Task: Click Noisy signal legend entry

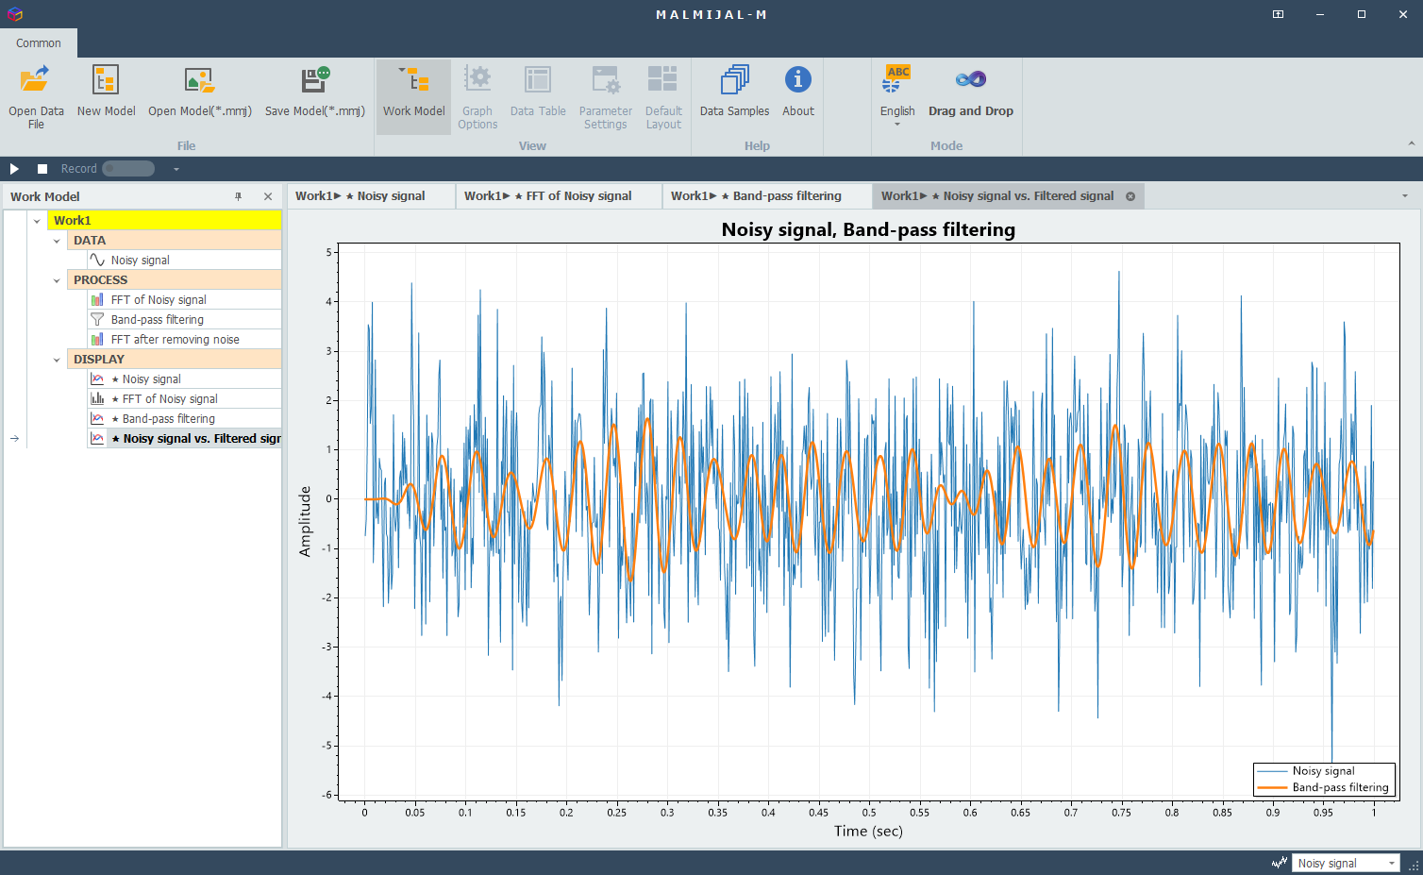Action: point(1323,771)
